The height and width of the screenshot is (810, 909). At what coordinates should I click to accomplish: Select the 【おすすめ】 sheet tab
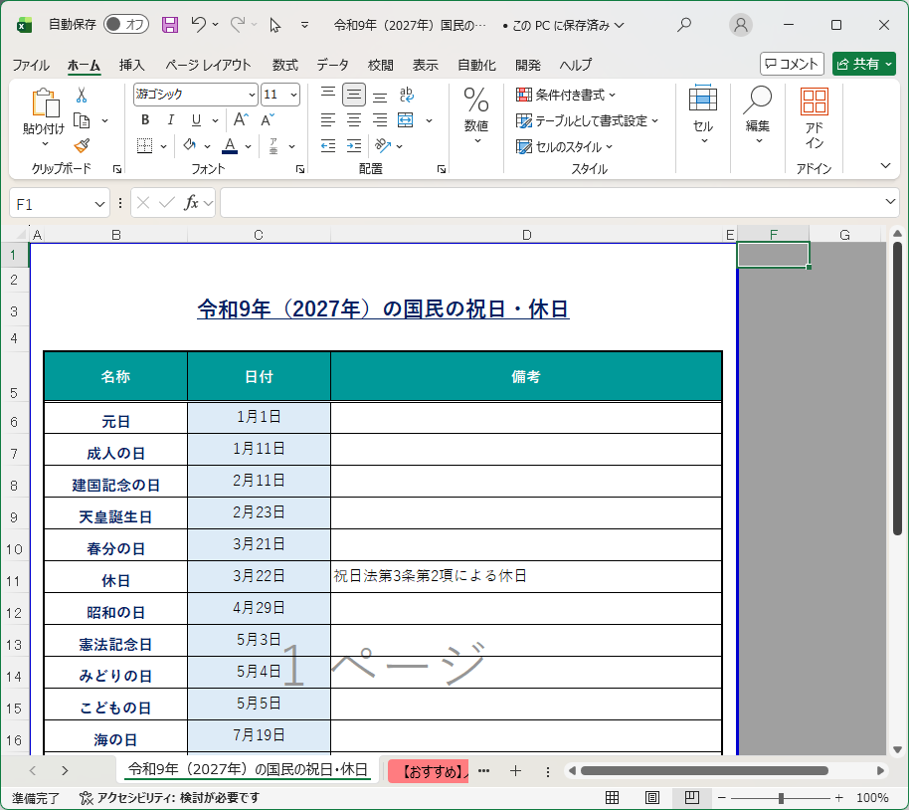pos(428,770)
